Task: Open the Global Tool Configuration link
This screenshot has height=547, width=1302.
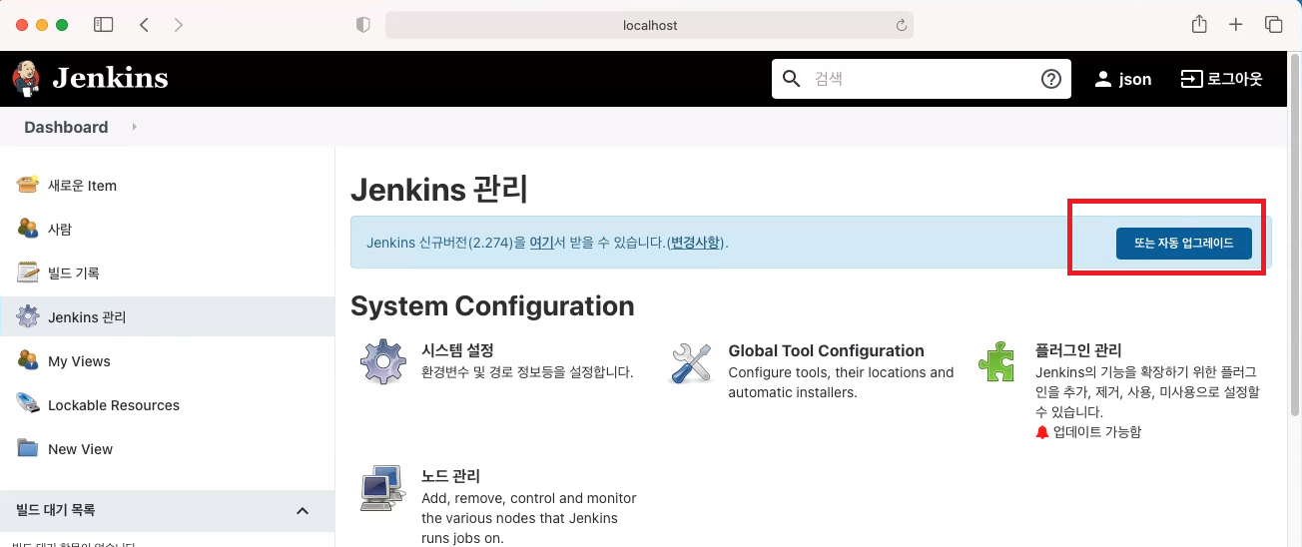Action: click(826, 350)
